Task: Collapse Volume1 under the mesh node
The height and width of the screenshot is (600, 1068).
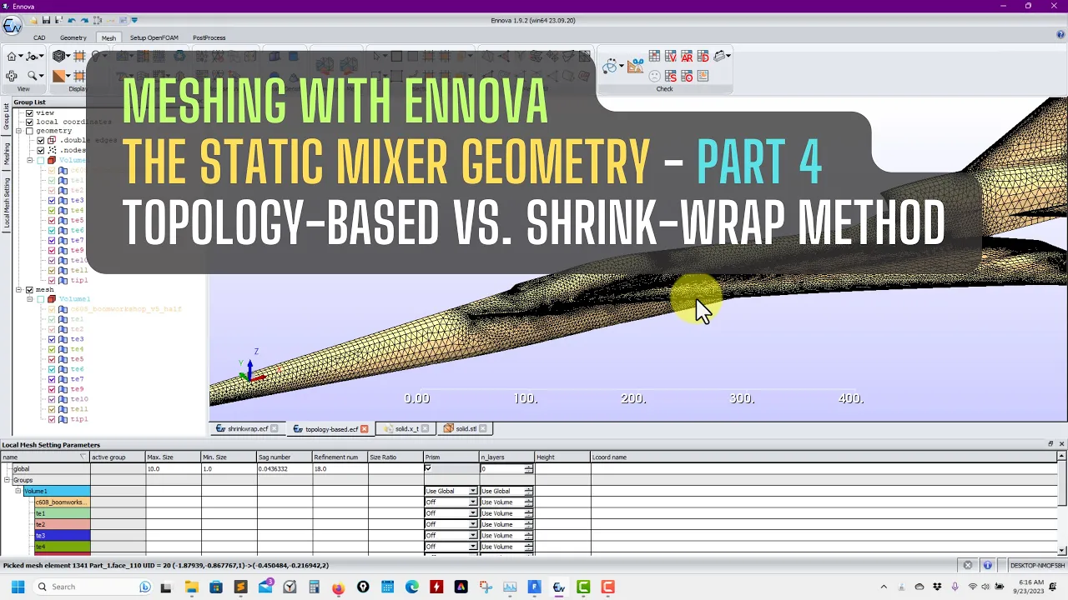Action: 29,299
